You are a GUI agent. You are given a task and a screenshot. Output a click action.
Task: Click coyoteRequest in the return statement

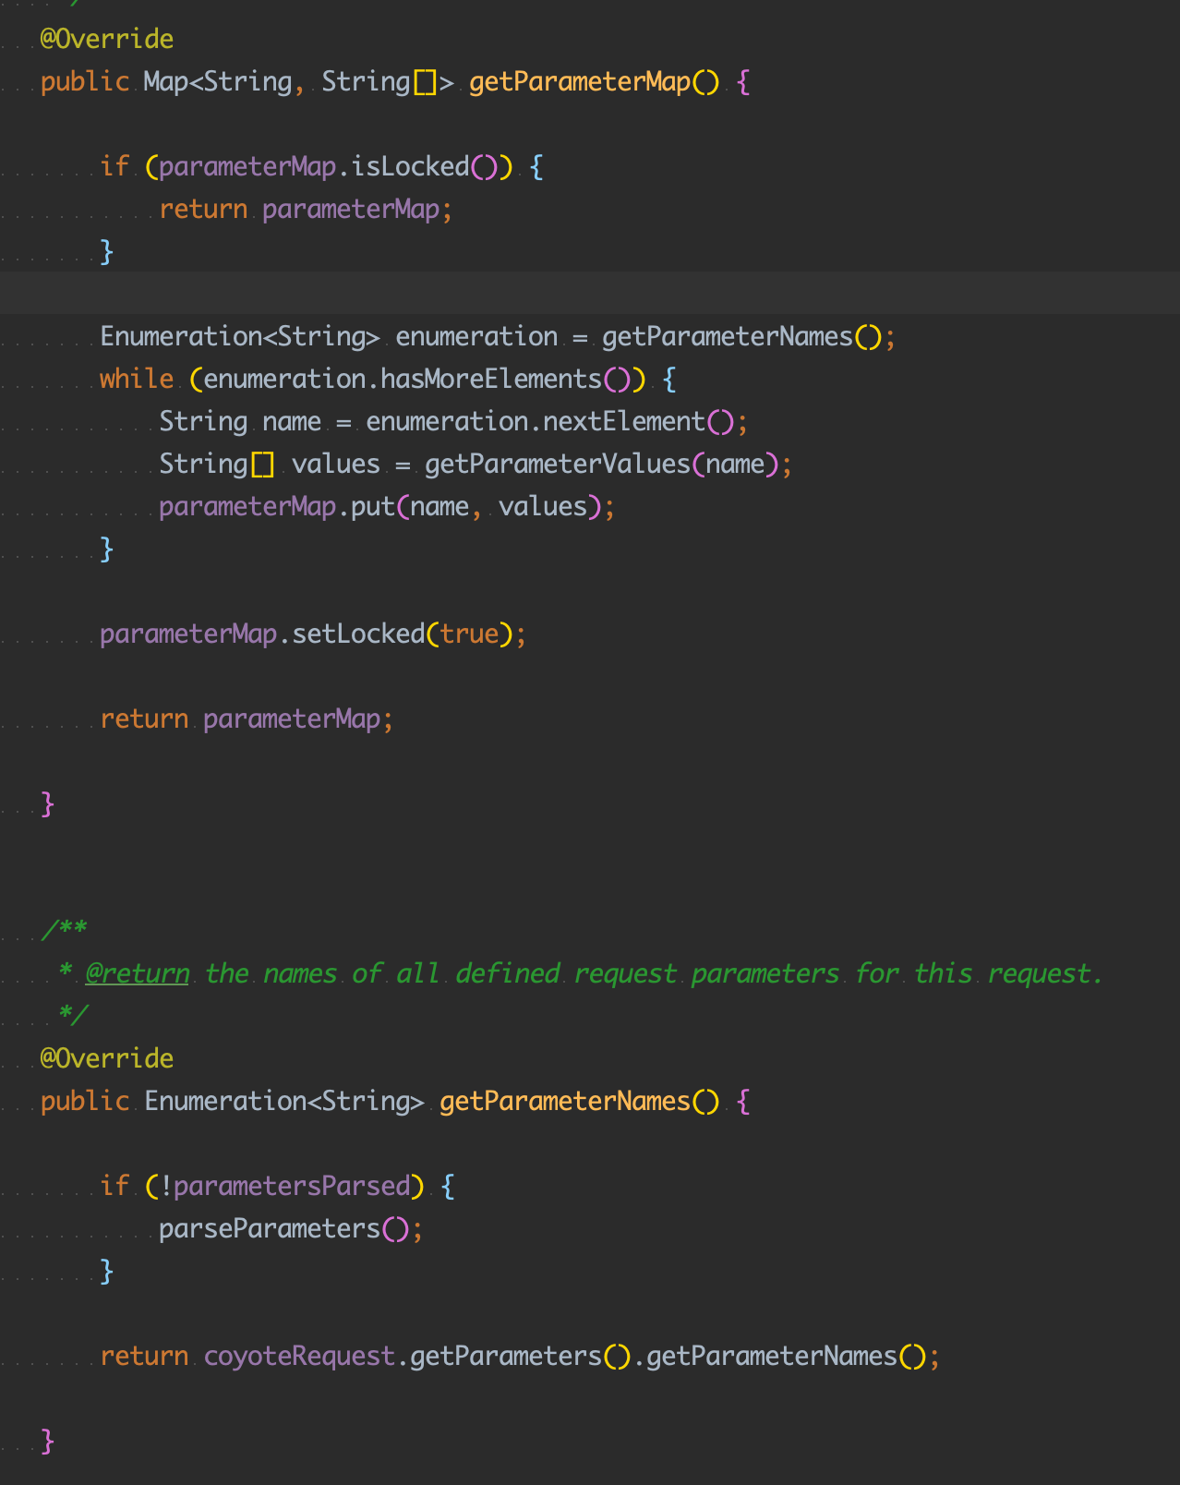pyautogui.click(x=299, y=1356)
